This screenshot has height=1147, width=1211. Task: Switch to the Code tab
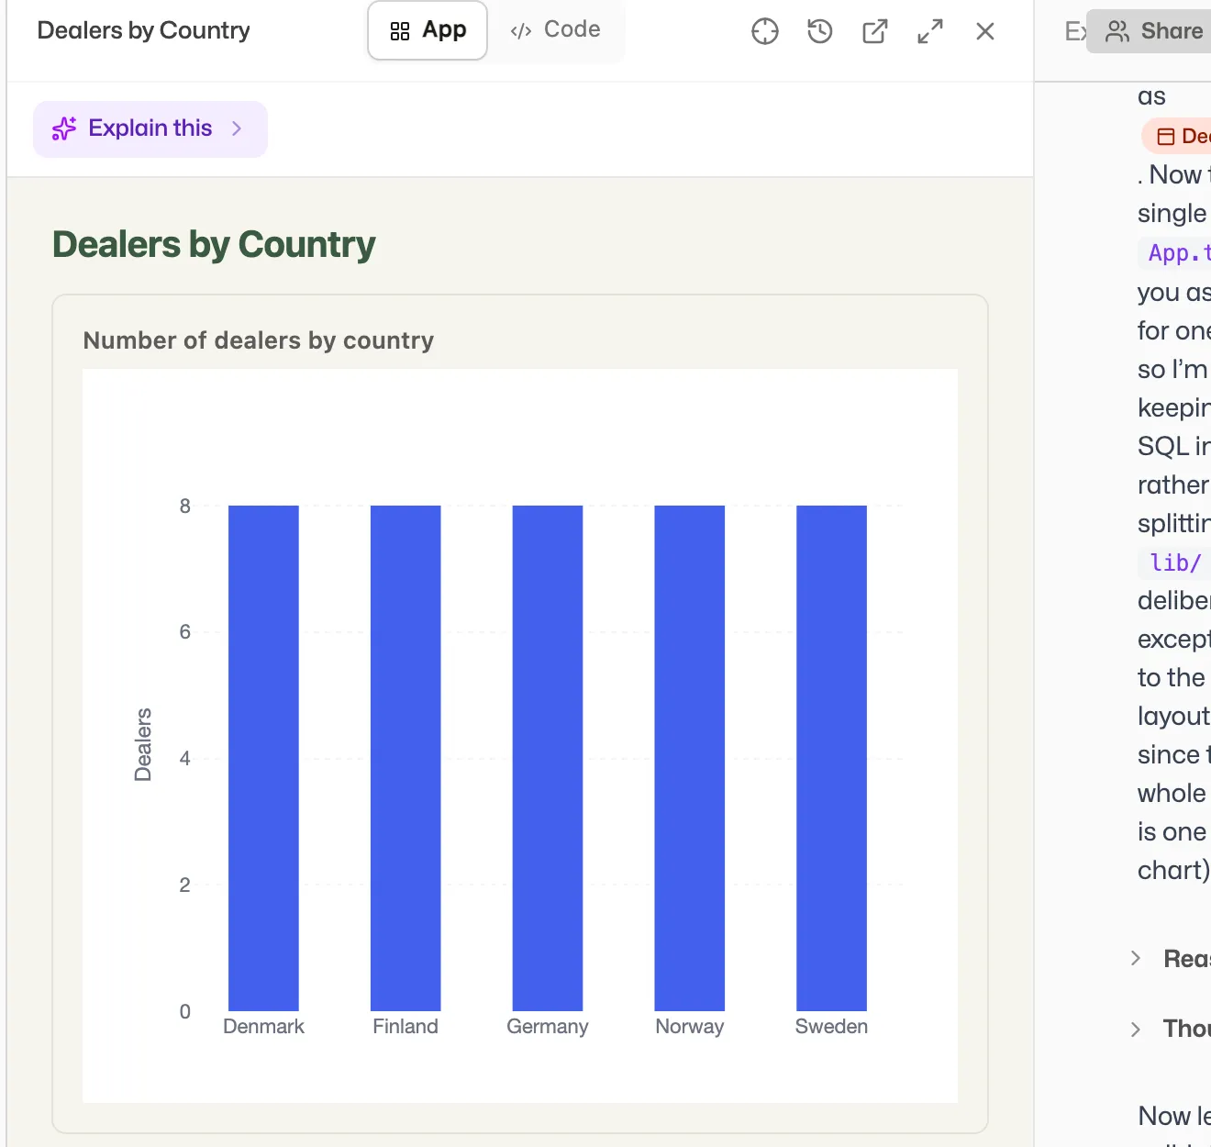(x=556, y=30)
